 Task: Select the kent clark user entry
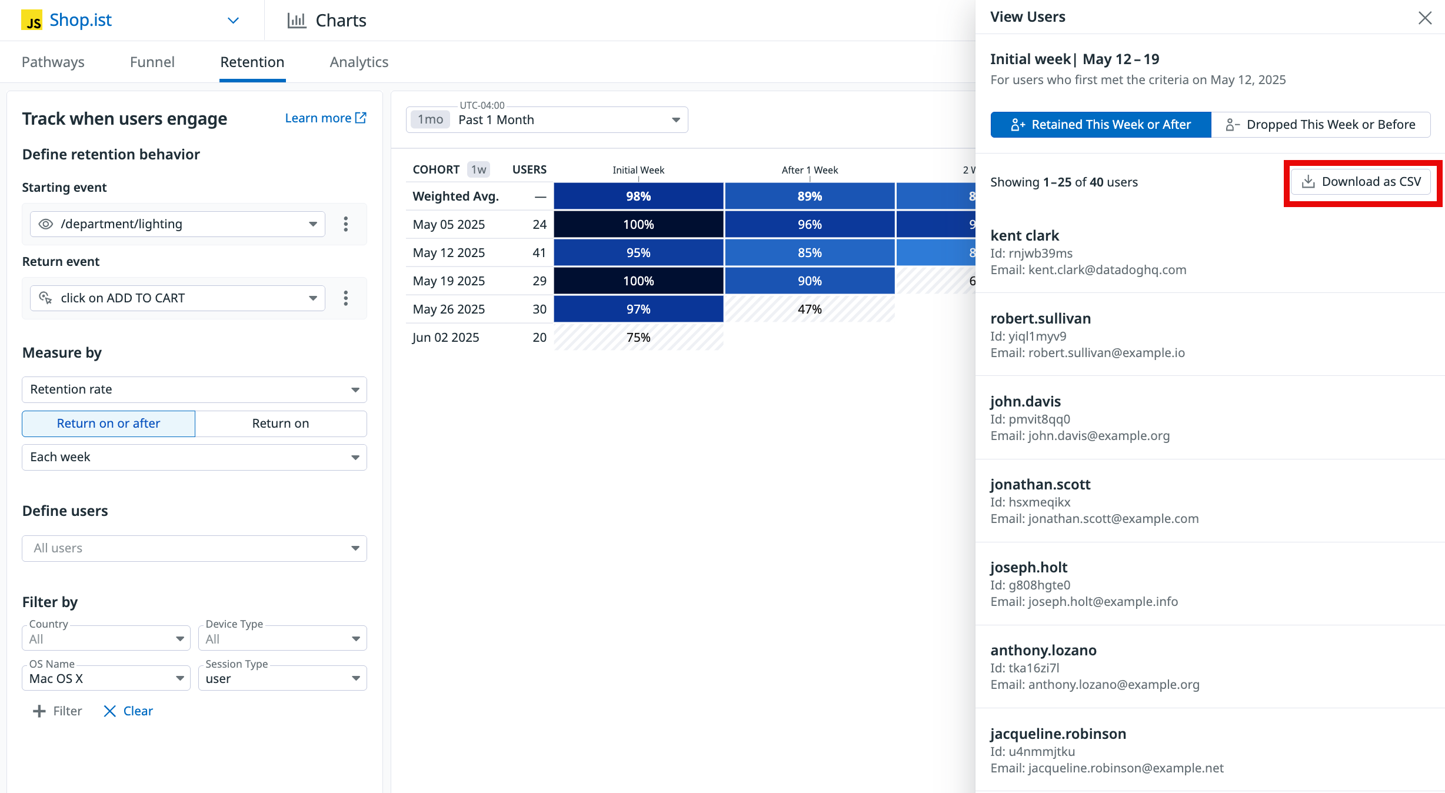pyautogui.click(x=1024, y=235)
